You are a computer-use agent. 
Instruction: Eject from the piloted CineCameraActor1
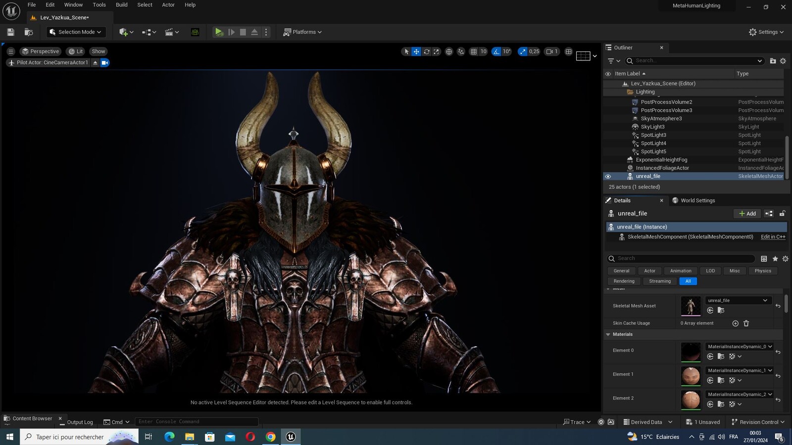tap(95, 63)
